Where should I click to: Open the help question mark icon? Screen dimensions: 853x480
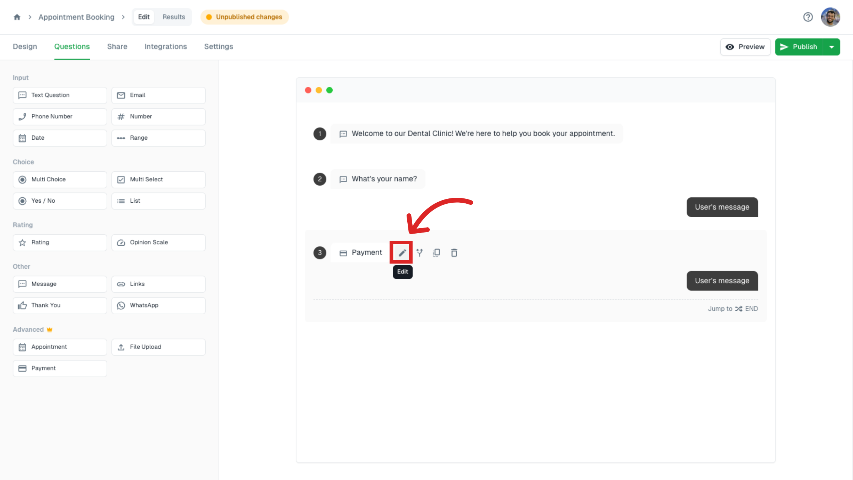click(808, 17)
